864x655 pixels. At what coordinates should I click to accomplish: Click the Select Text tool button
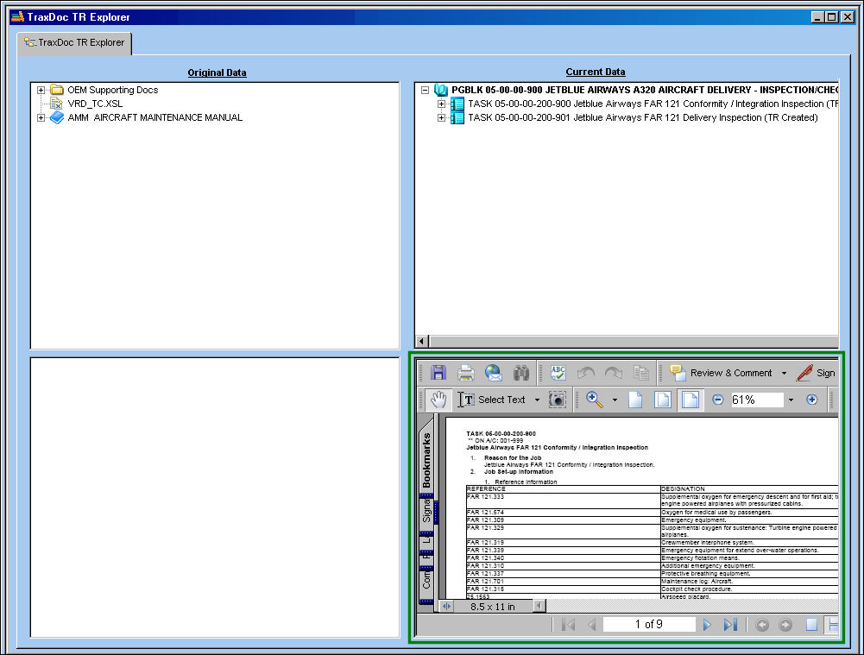click(491, 400)
